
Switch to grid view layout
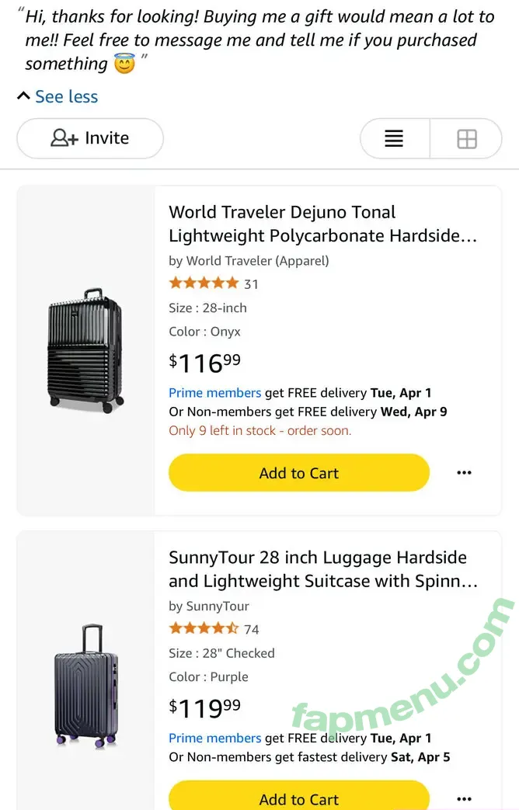(466, 138)
